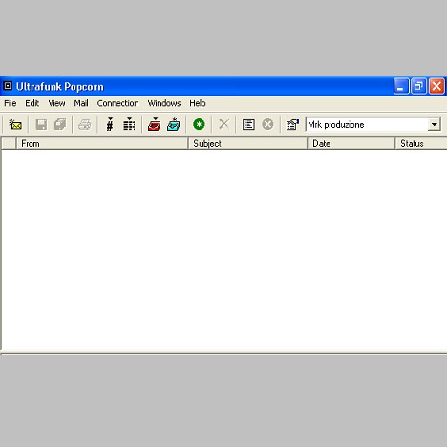
Task: Click the gray X delete icon
Action: click(x=224, y=124)
